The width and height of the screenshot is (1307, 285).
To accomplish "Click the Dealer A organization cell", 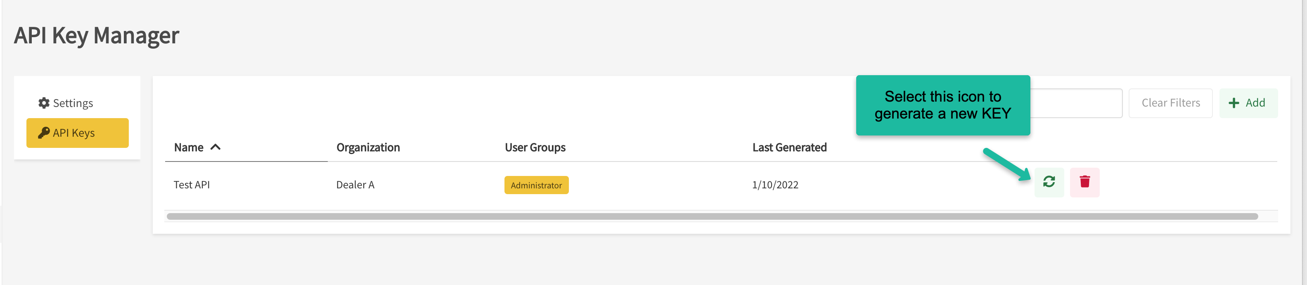I will click(355, 185).
